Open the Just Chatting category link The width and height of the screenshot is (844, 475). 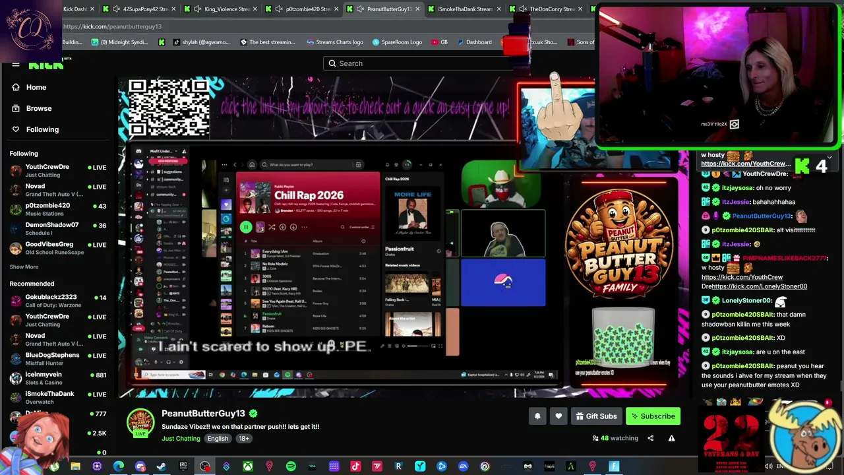pos(181,439)
